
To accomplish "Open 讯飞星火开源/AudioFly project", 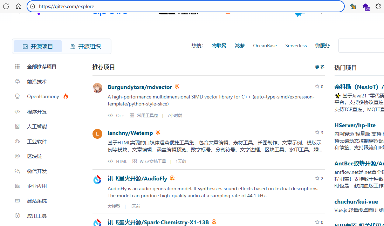I will click(137, 178).
